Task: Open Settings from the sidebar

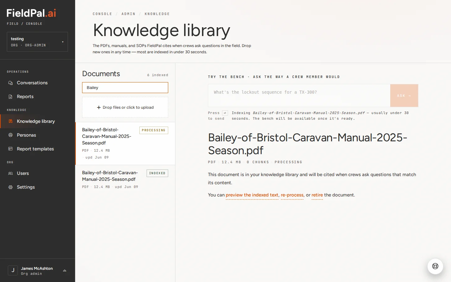Action: coord(38,187)
